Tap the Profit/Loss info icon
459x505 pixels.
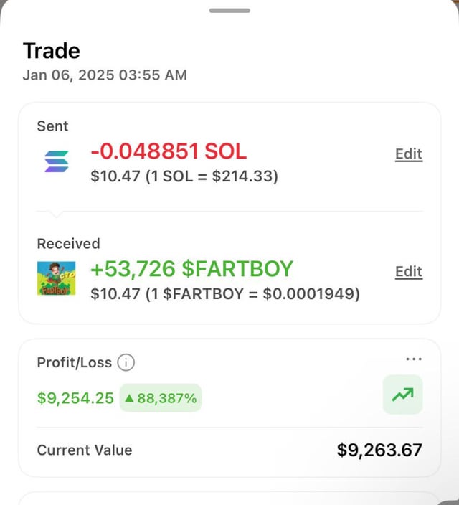click(x=126, y=363)
